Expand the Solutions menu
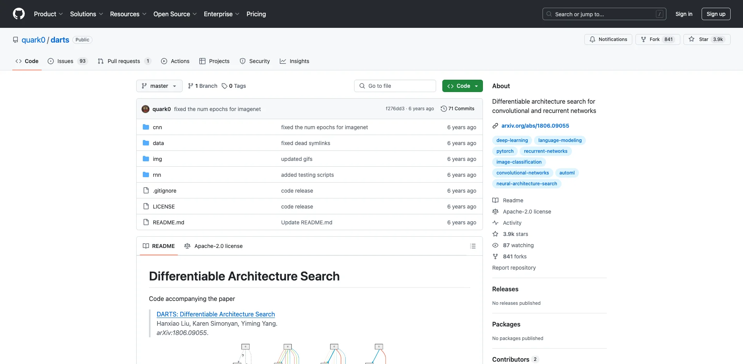743x364 pixels. pos(86,14)
